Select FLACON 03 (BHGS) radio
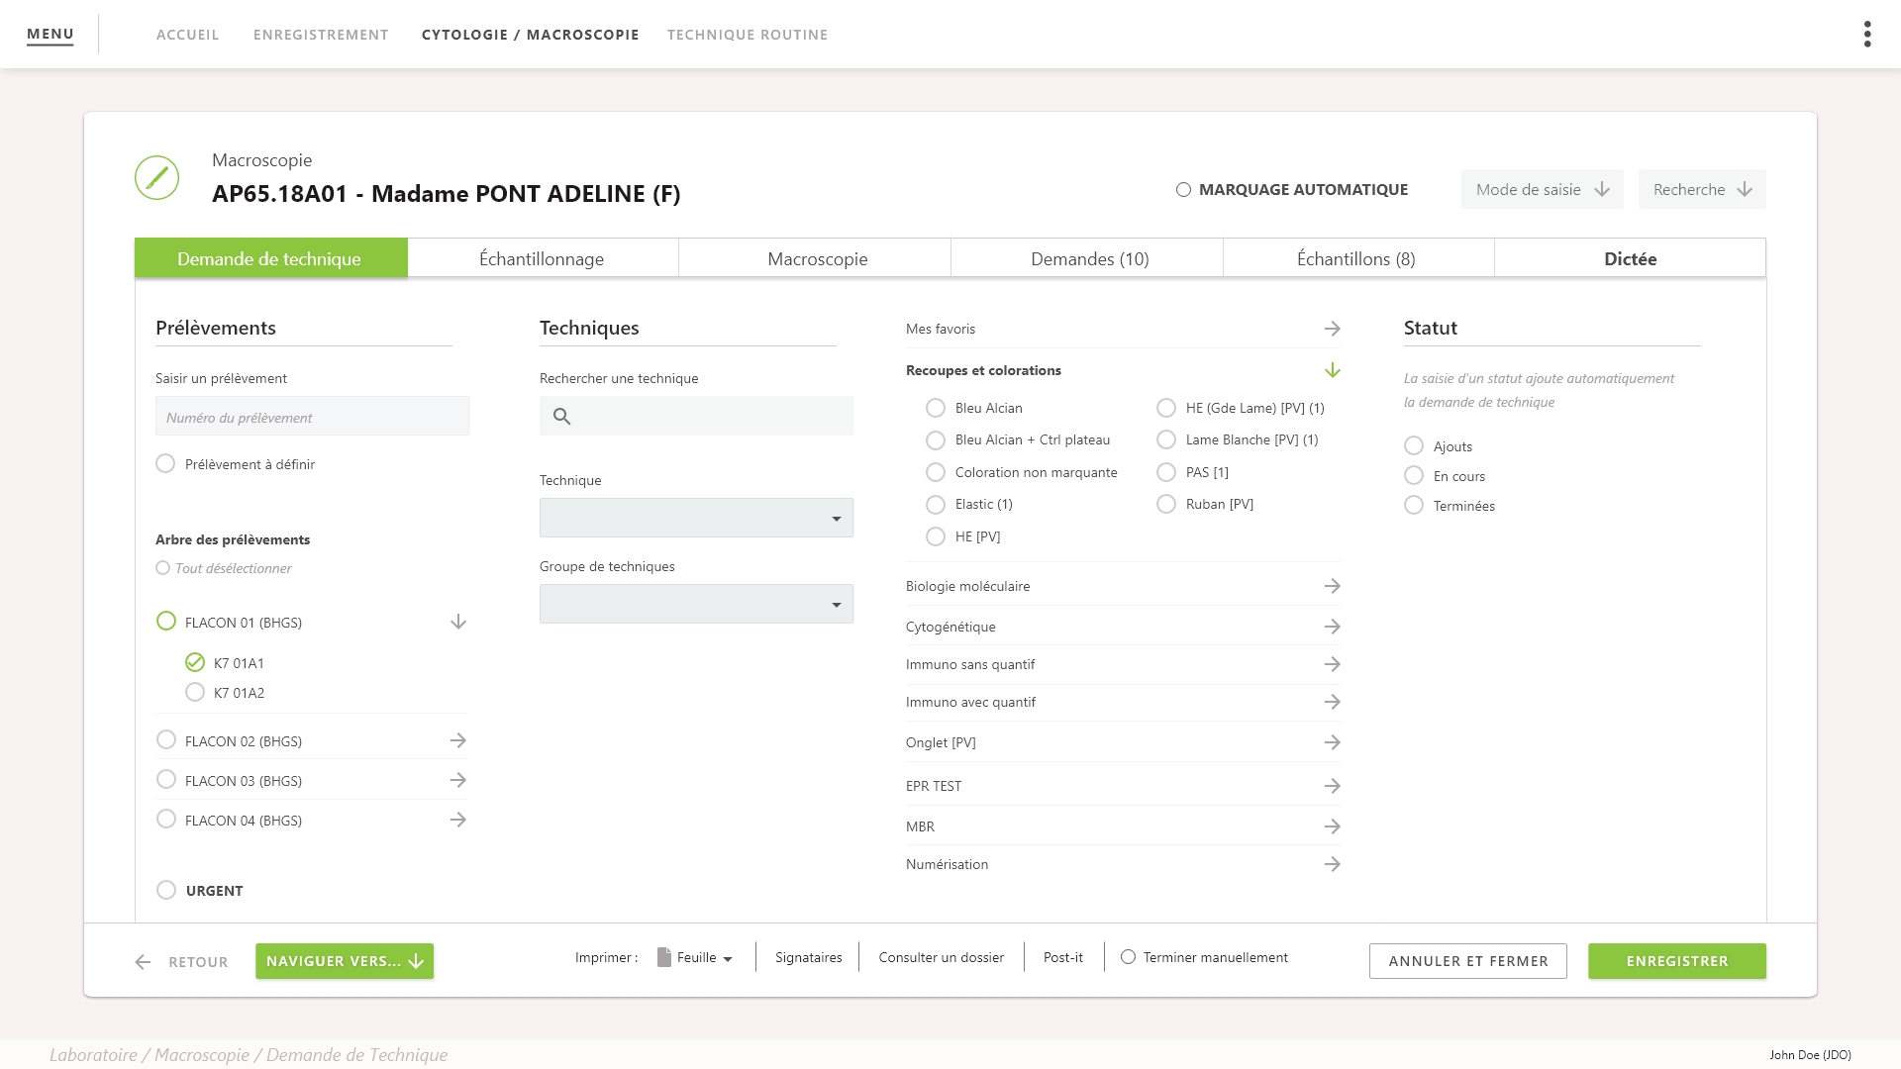 pos(166,780)
